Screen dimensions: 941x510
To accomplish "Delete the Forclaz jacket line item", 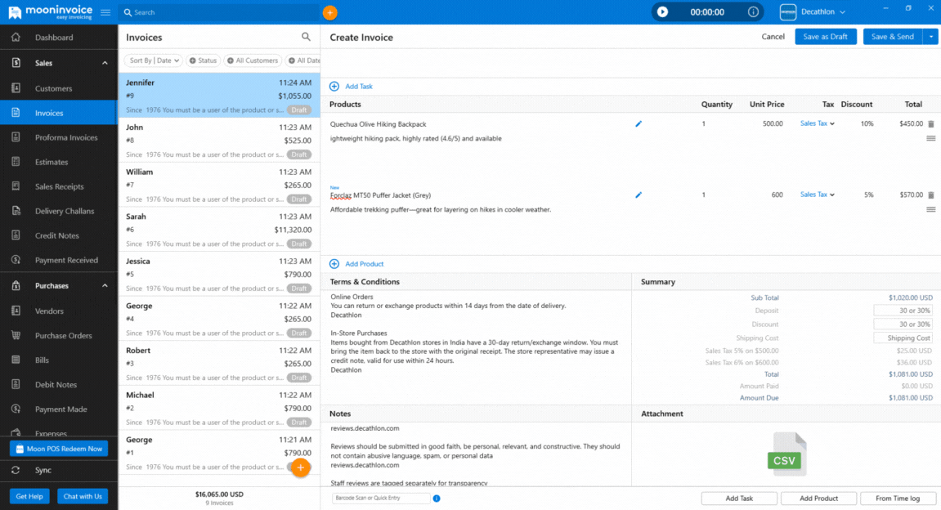I will click(931, 195).
